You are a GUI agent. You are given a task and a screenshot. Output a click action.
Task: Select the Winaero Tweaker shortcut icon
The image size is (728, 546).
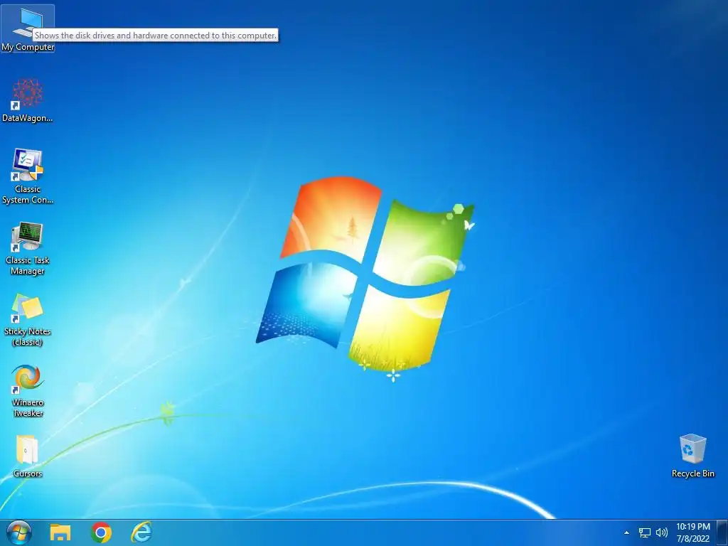tap(28, 391)
